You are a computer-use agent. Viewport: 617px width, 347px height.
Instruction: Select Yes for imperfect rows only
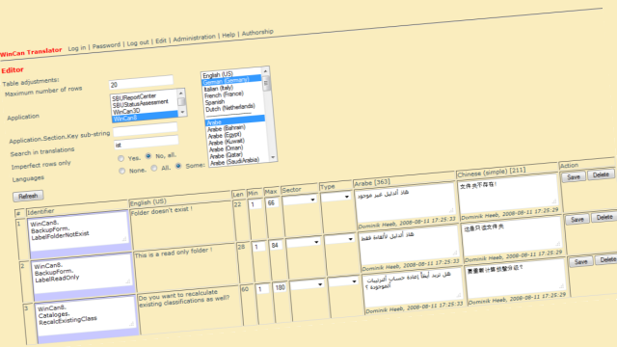[x=121, y=158]
